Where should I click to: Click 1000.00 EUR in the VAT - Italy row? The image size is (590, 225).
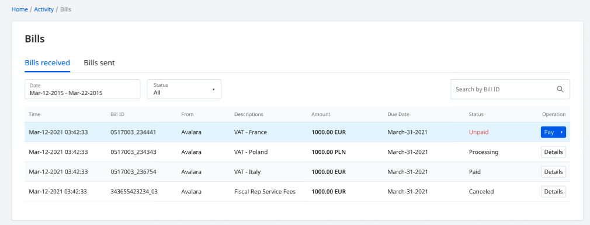[329, 171]
